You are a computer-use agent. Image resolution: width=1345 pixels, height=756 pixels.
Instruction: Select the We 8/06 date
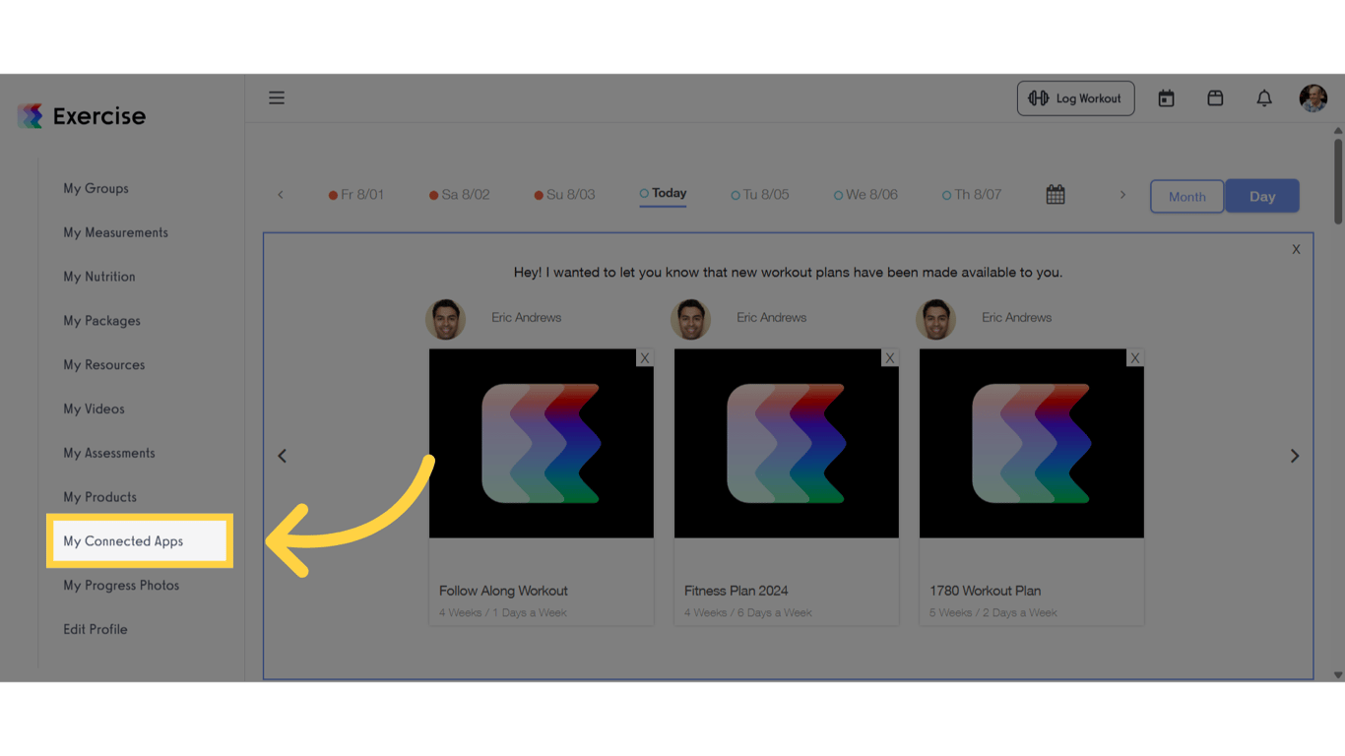click(865, 194)
